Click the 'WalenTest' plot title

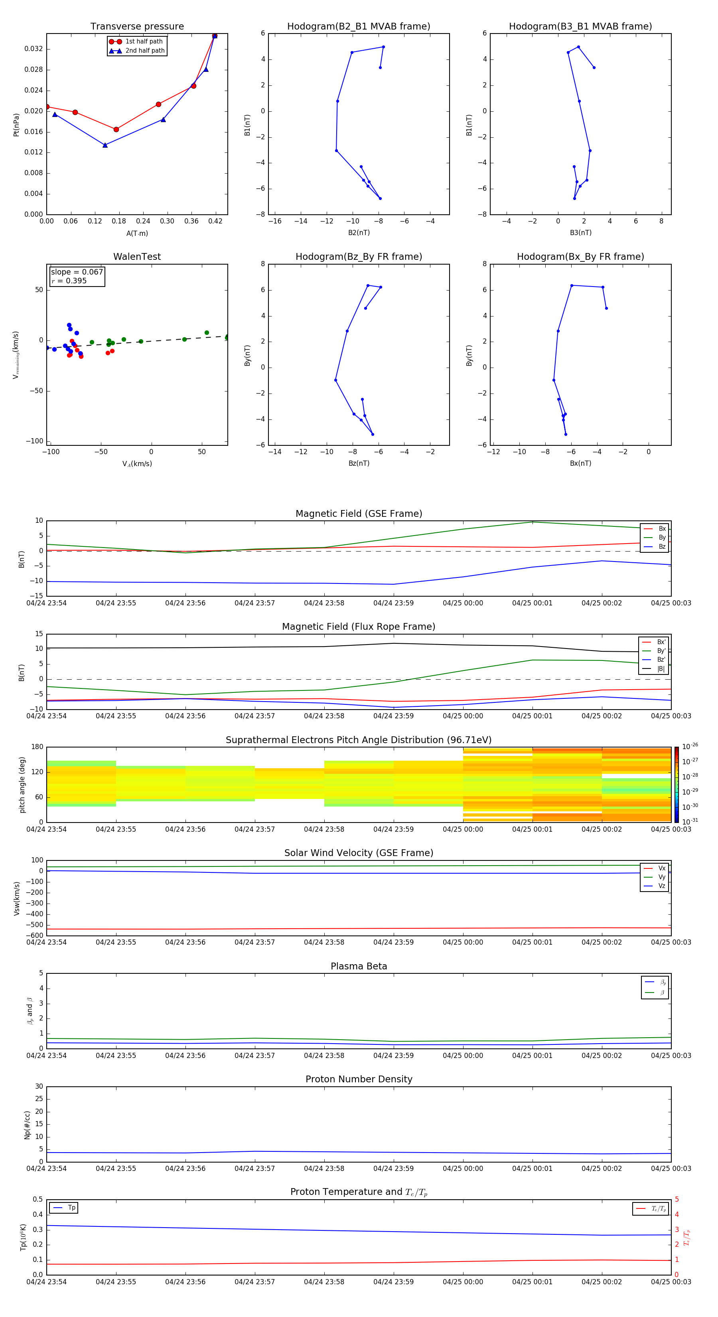[137, 257]
